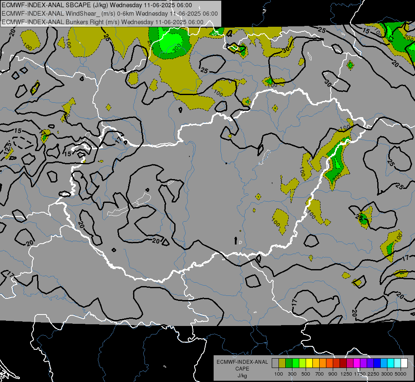Screen dimensions: 415x382
Task: Click the white swatch ending the legend
Action: pyautogui.click(x=404, y=363)
